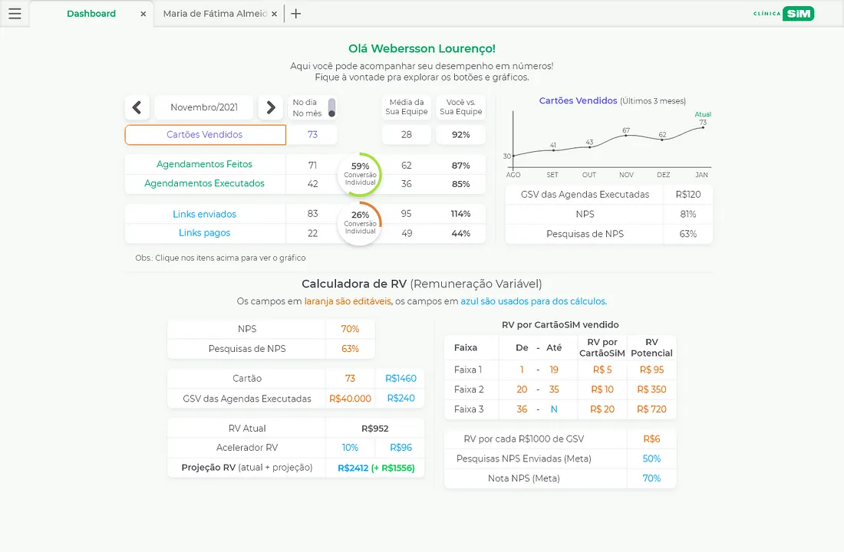Advance to next month with the right arrow
Viewport: 844px width, 552px height.
click(271, 107)
